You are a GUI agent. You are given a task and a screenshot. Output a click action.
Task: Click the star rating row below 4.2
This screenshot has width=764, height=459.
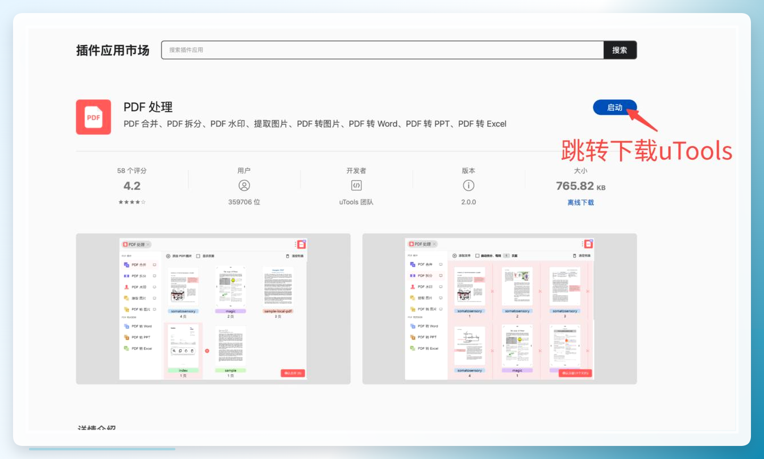tap(132, 202)
